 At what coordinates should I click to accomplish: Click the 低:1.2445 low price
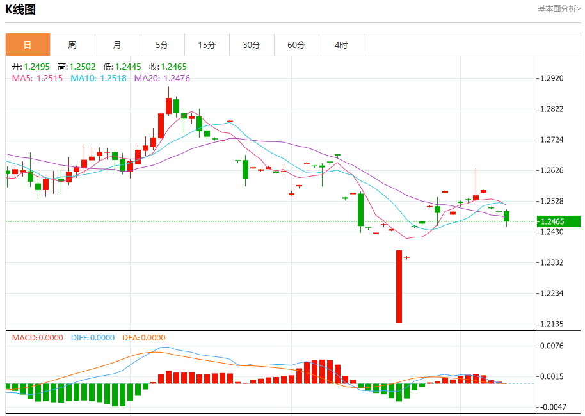pos(122,67)
